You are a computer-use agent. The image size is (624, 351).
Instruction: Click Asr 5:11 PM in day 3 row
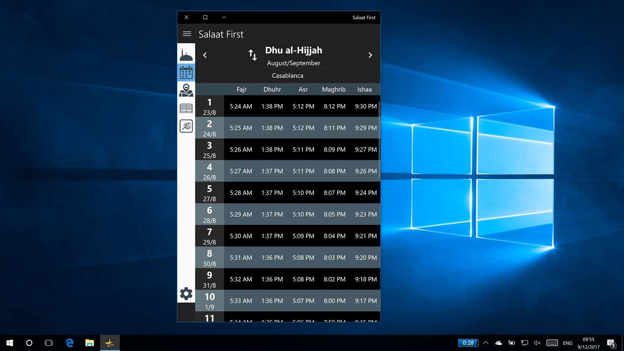(x=303, y=149)
